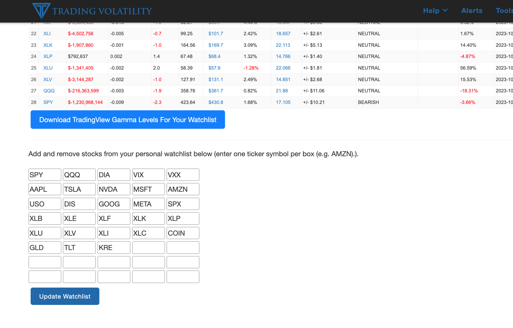Image resolution: width=513 pixels, height=328 pixels.
Task: Click the $361.7 gamma flip link
Action: [216, 91]
